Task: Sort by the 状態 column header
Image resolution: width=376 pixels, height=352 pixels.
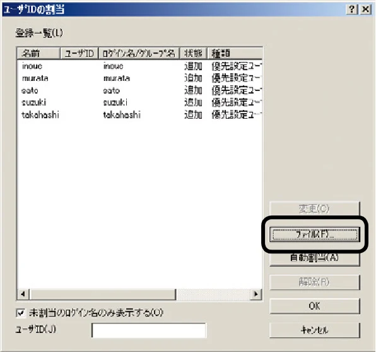Action: (193, 53)
